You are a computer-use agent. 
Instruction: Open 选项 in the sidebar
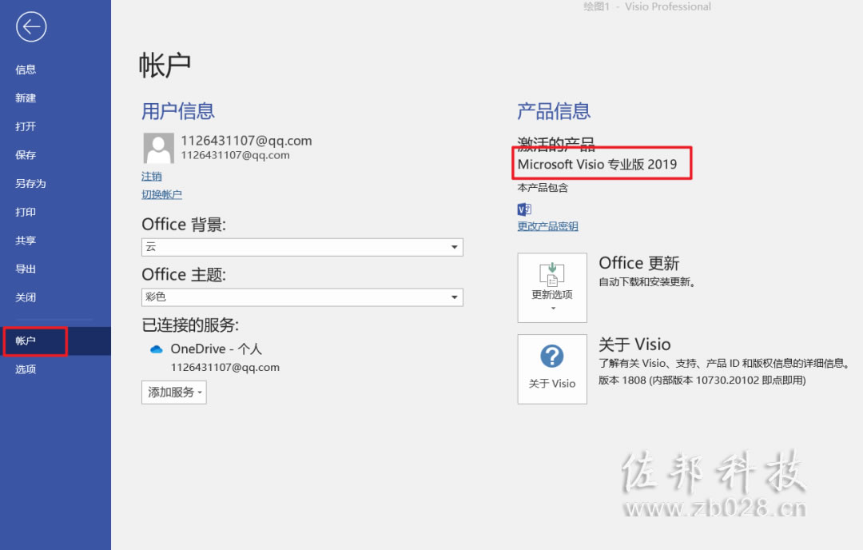click(x=26, y=369)
